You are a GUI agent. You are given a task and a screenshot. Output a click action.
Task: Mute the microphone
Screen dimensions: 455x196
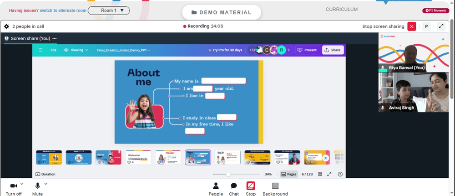click(x=37, y=186)
